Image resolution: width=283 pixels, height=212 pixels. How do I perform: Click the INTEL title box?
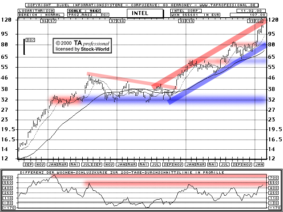click(145, 13)
